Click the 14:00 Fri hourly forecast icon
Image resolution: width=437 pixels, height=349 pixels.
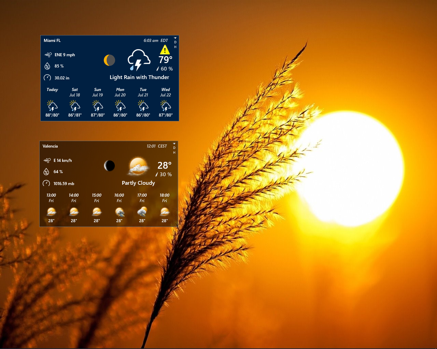click(74, 212)
